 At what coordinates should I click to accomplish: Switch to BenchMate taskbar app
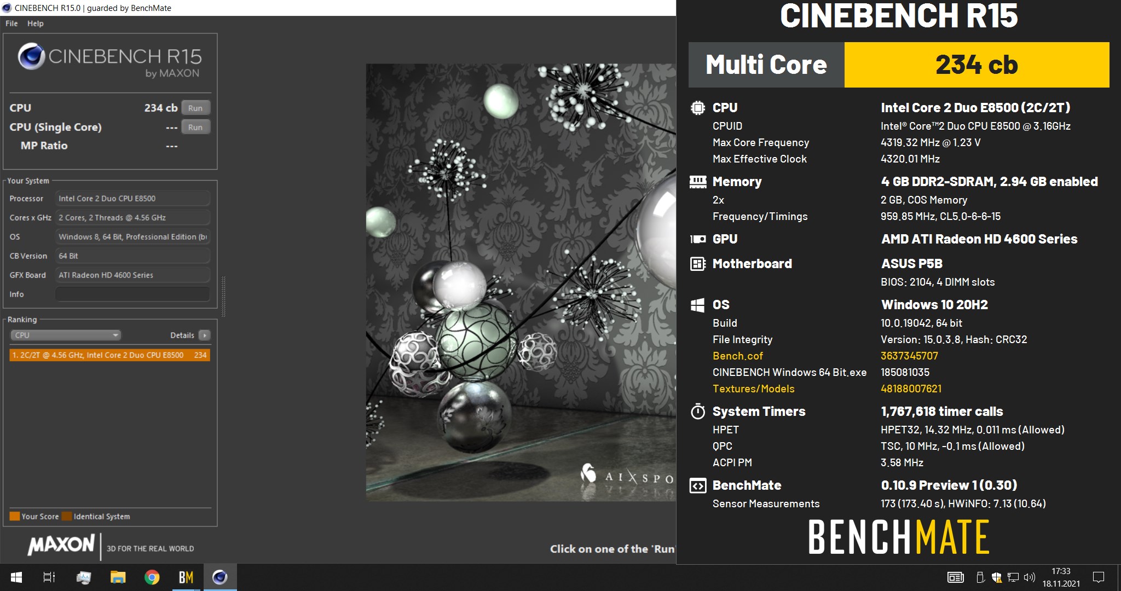point(186,577)
